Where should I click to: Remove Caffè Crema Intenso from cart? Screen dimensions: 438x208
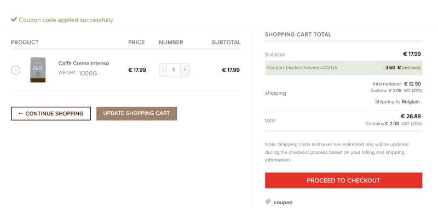pos(16,70)
